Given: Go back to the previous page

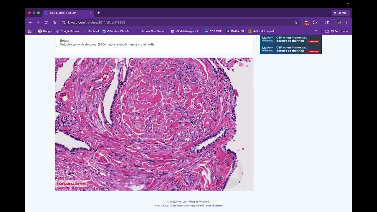Looking at the screenshot, I should tap(30, 22).
